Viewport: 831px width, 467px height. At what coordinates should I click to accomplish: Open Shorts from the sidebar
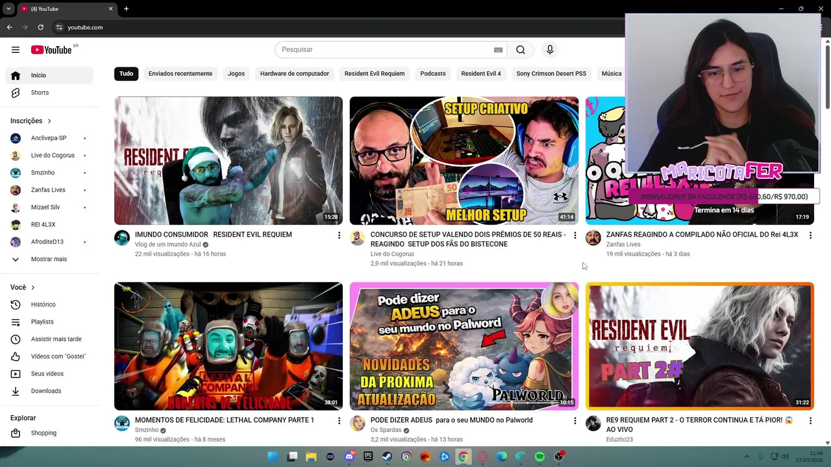49,93
